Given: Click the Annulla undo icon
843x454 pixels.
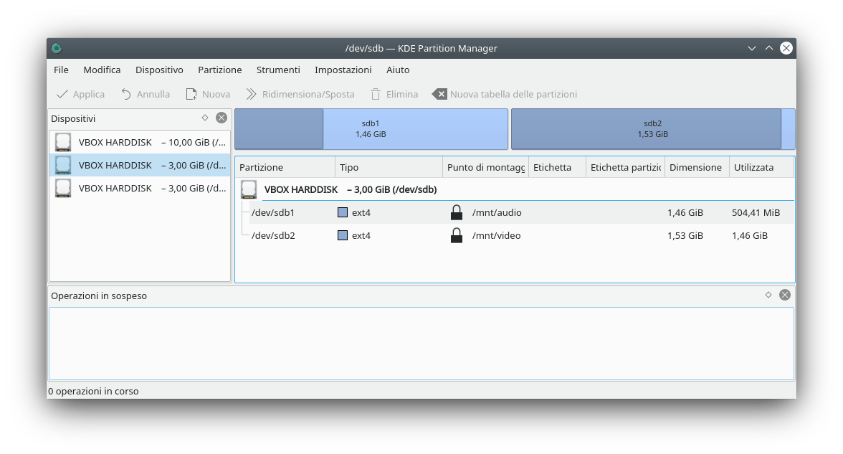Looking at the screenshot, I should click(126, 94).
